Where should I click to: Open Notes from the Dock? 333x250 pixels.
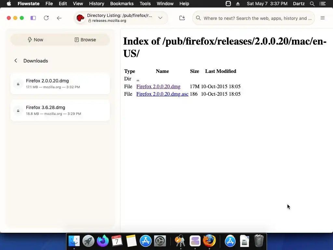pos(131,241)
